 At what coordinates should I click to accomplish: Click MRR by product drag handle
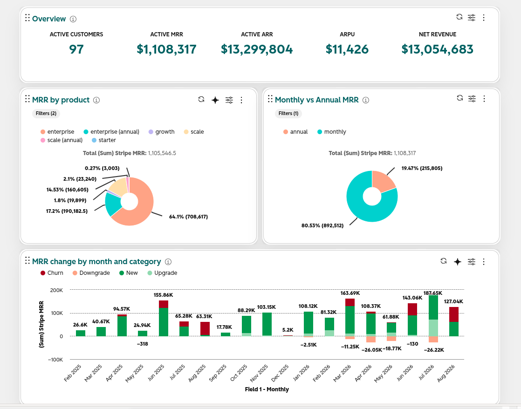[x=27, y=99]
